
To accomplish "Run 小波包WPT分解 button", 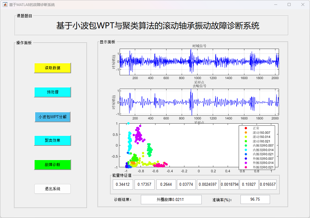I will click(x=53, y=117).
